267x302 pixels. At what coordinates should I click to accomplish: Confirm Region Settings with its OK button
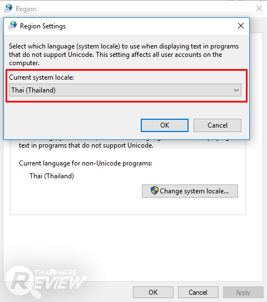(x=165, y=125)
